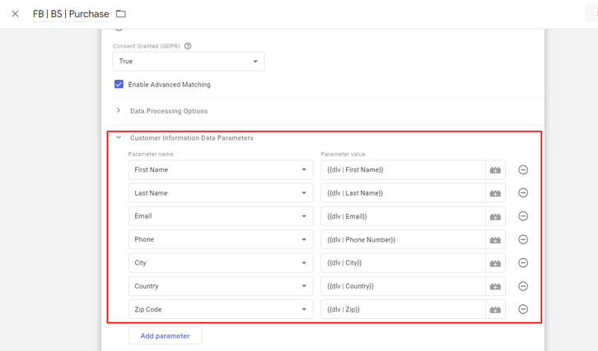Uncheck Enable Advanced Matching checkbox
This screenshot has height=351, width=598.
(119, 85)
